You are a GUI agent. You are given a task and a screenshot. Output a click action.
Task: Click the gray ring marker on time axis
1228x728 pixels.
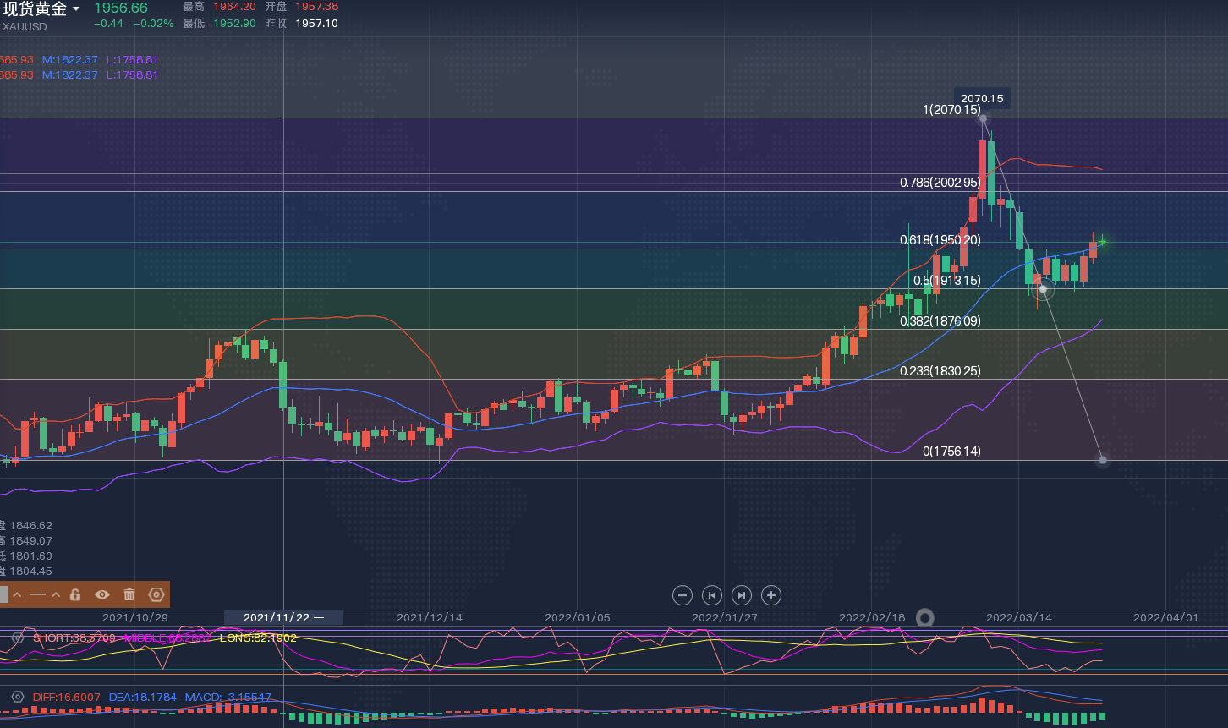[925, 618]
